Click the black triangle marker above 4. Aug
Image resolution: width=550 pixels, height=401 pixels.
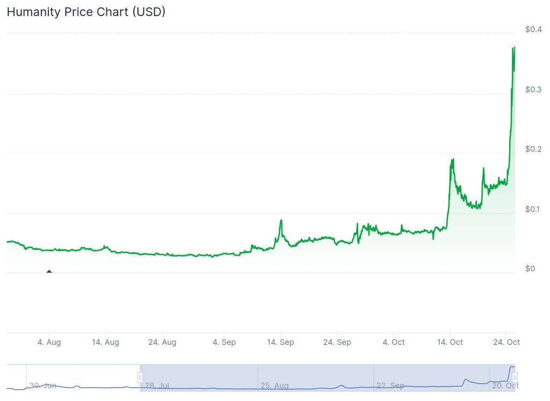tap(49, 271)
